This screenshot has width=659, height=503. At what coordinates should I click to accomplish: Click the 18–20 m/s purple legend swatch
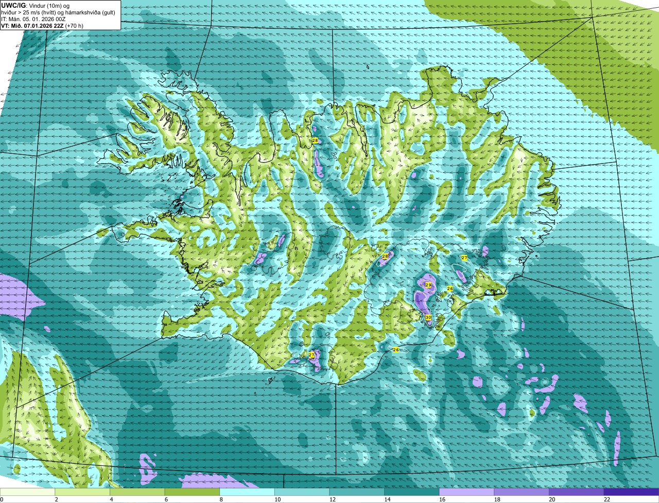(522, 492)
